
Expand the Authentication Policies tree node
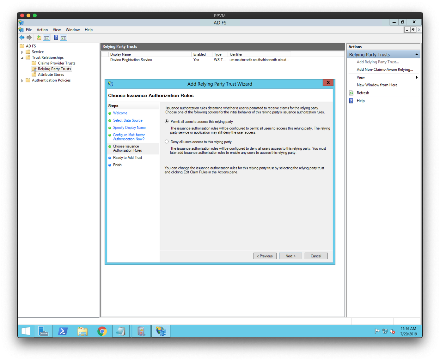tap(22, 81)
